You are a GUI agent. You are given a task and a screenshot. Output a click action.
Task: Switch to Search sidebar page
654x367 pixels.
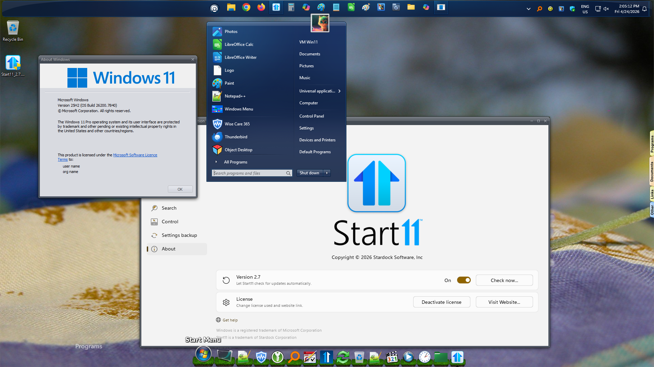[169, 208]
